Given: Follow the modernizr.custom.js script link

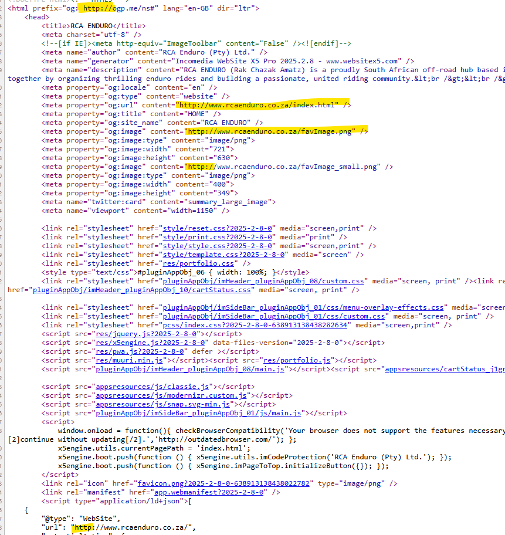Looking at the screenshot, I should click(171, 396).
